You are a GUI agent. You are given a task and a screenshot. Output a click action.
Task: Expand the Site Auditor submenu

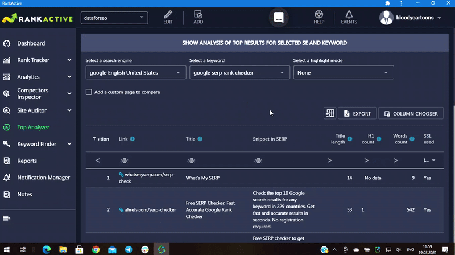[x=69, y=110]
